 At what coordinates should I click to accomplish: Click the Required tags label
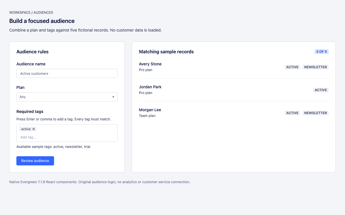(30, 112)
